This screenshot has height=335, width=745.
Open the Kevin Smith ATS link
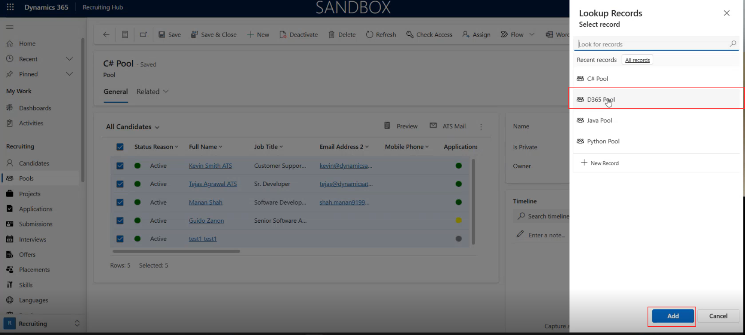click(210, 166)
